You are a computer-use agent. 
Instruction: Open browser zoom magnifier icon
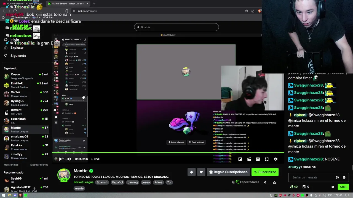tap(247, 11)
